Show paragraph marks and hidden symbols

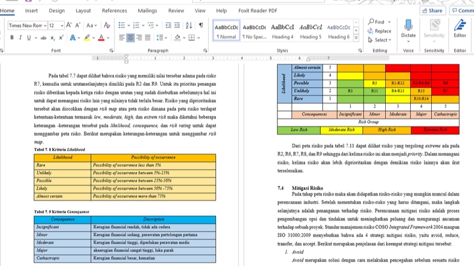click(x=201, y=25)
